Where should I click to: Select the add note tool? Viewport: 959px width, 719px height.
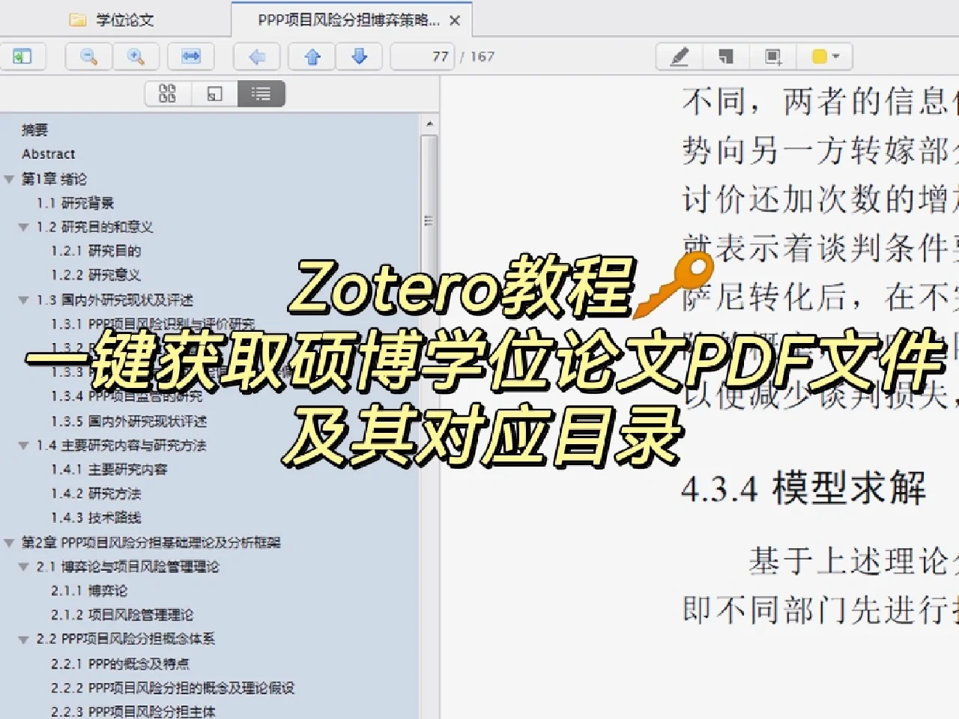[x=726, y=56]
